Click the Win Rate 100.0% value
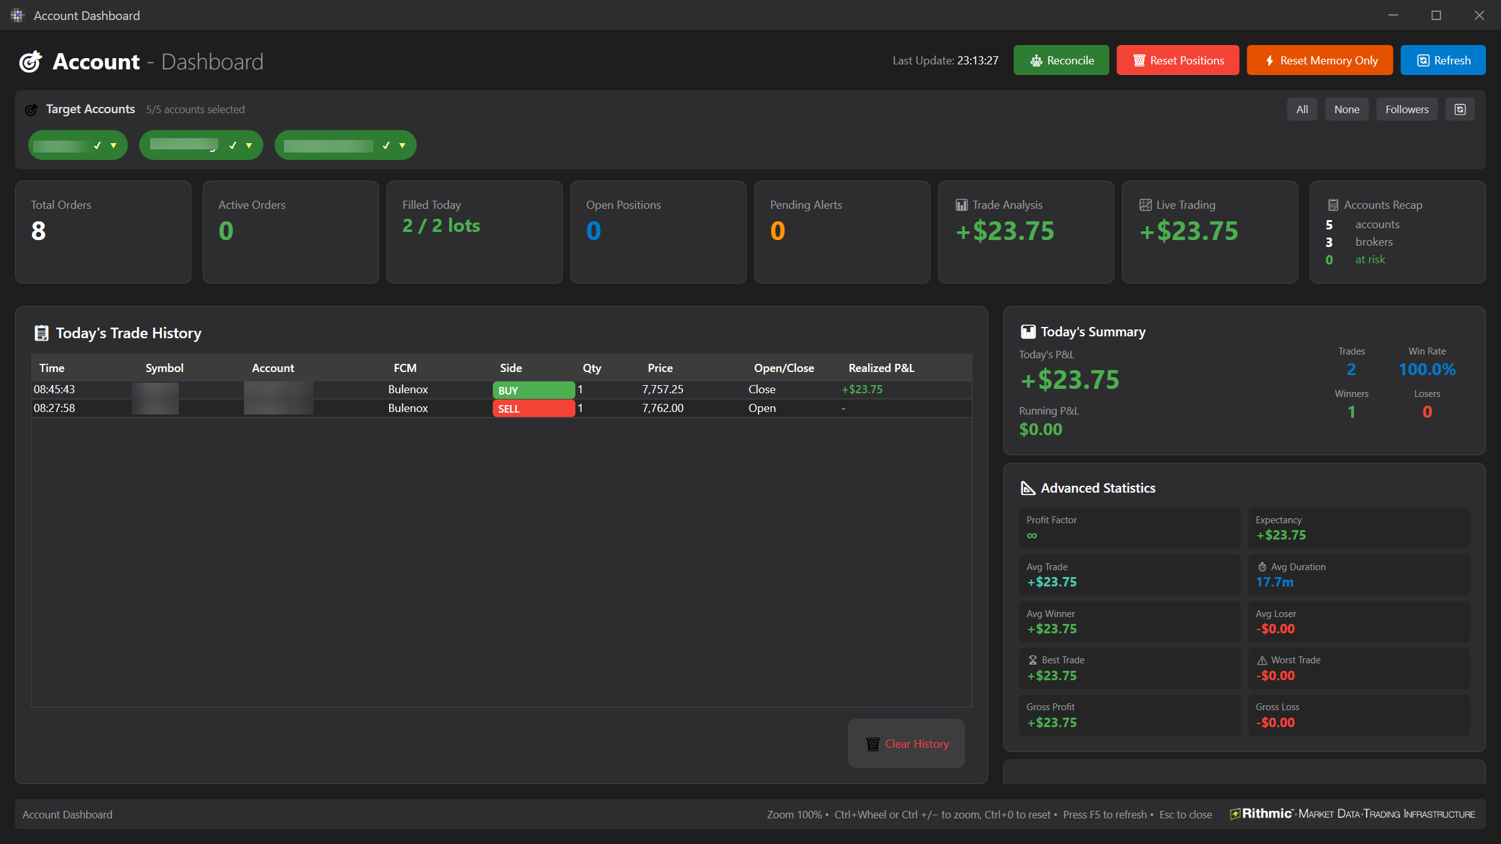This screenshot has height=844, width=1501. click(1427, 369)
